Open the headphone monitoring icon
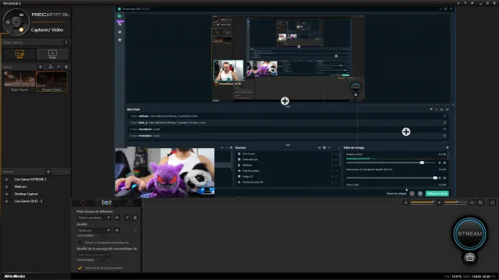 pos(472,203)
